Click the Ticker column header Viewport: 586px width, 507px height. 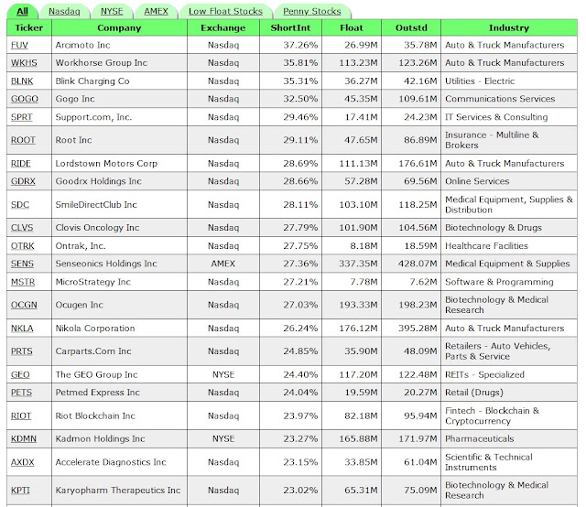pyautogui.click(x=29, y=28)
